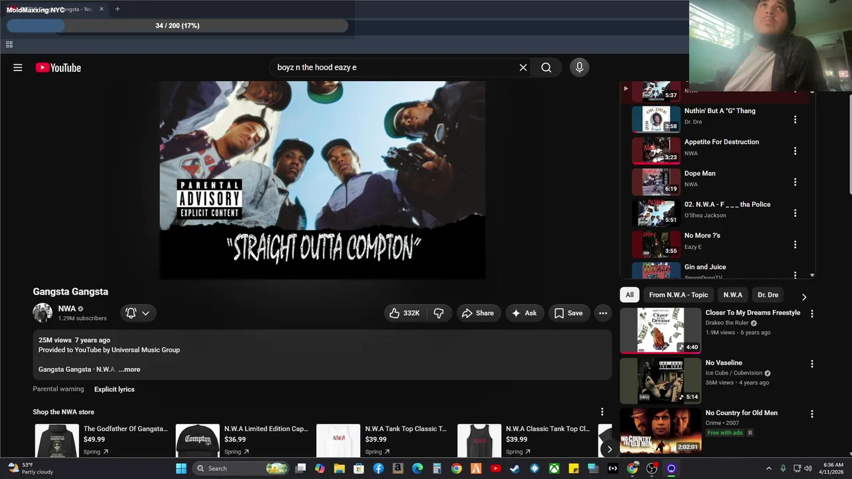Image resolution: width=852 pixels, height=479 pixels.
Task: Select the From N.W.A - Topic chip
Action: pyautogui.click(x=678, y=295)
